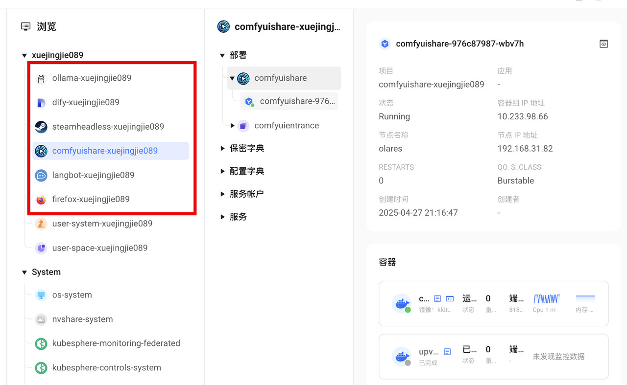Screen dimensions: 627x385
Task: Click the user-system person icon
Action: point(41,224)
